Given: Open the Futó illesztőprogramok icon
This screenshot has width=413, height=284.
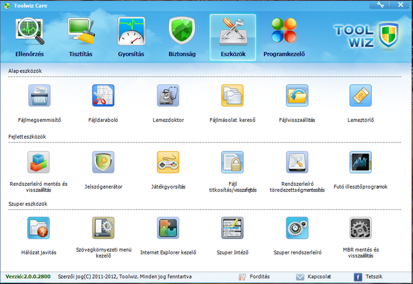Looking at the screenshot, I should (361, 162).
